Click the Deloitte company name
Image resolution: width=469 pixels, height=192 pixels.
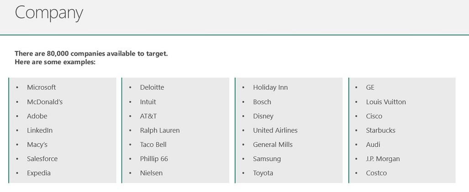coord(152,87)
